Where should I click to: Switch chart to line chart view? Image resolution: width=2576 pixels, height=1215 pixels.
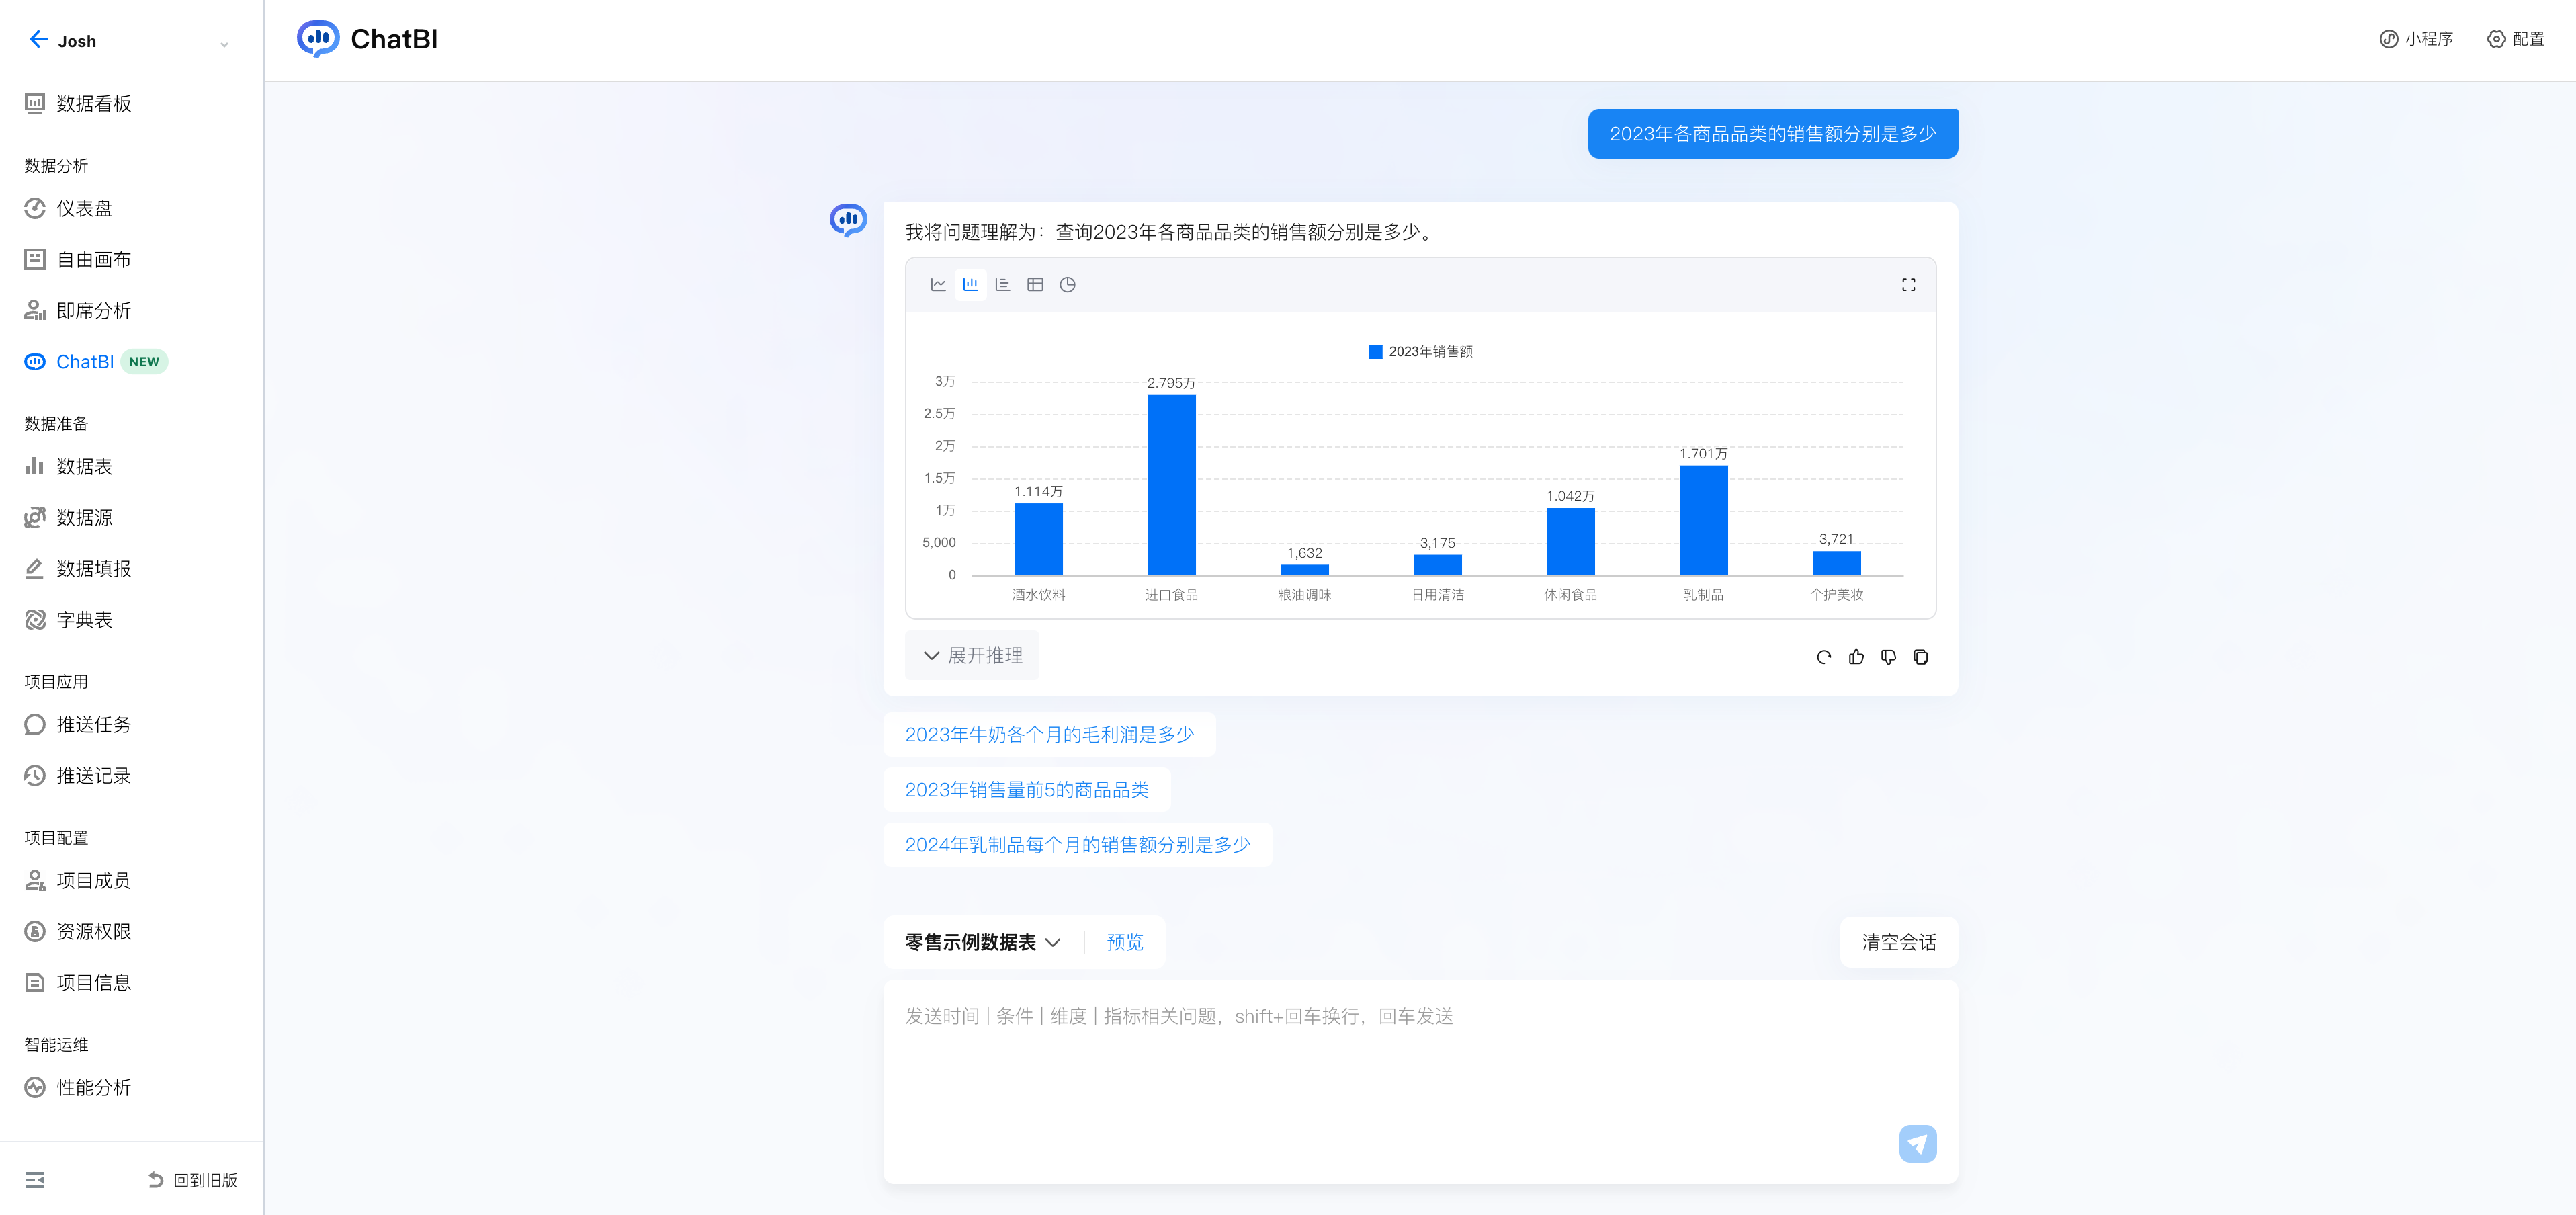[938, 285]
